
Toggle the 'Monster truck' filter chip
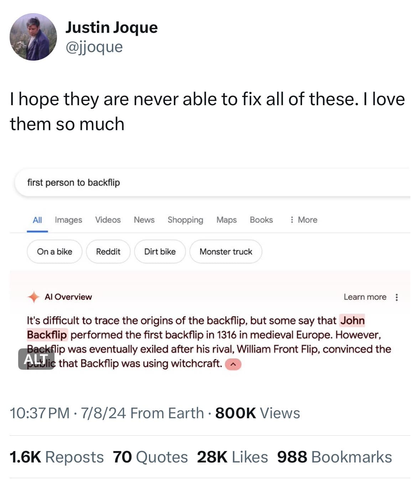tap(226, 252)
